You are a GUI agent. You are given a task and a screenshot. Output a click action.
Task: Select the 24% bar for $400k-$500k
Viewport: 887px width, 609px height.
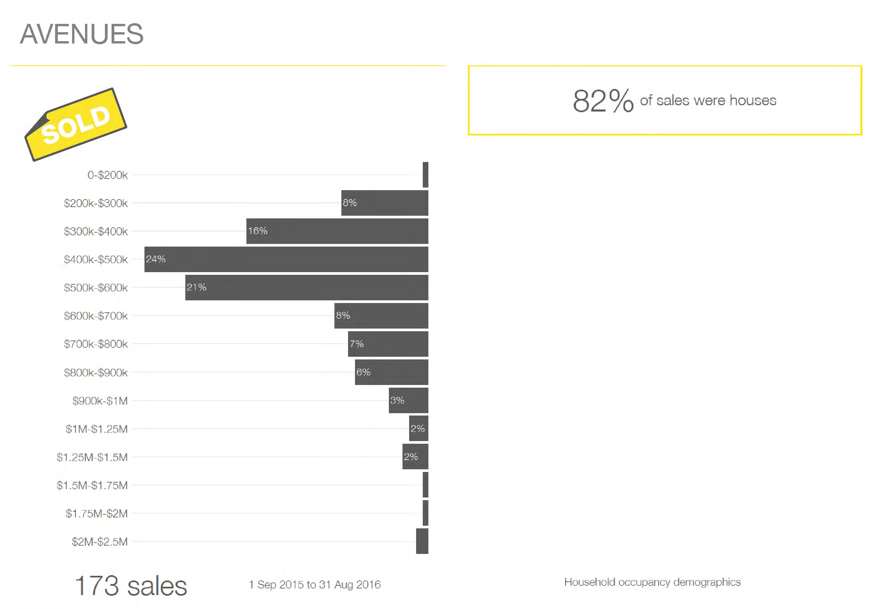click(286, 260)
